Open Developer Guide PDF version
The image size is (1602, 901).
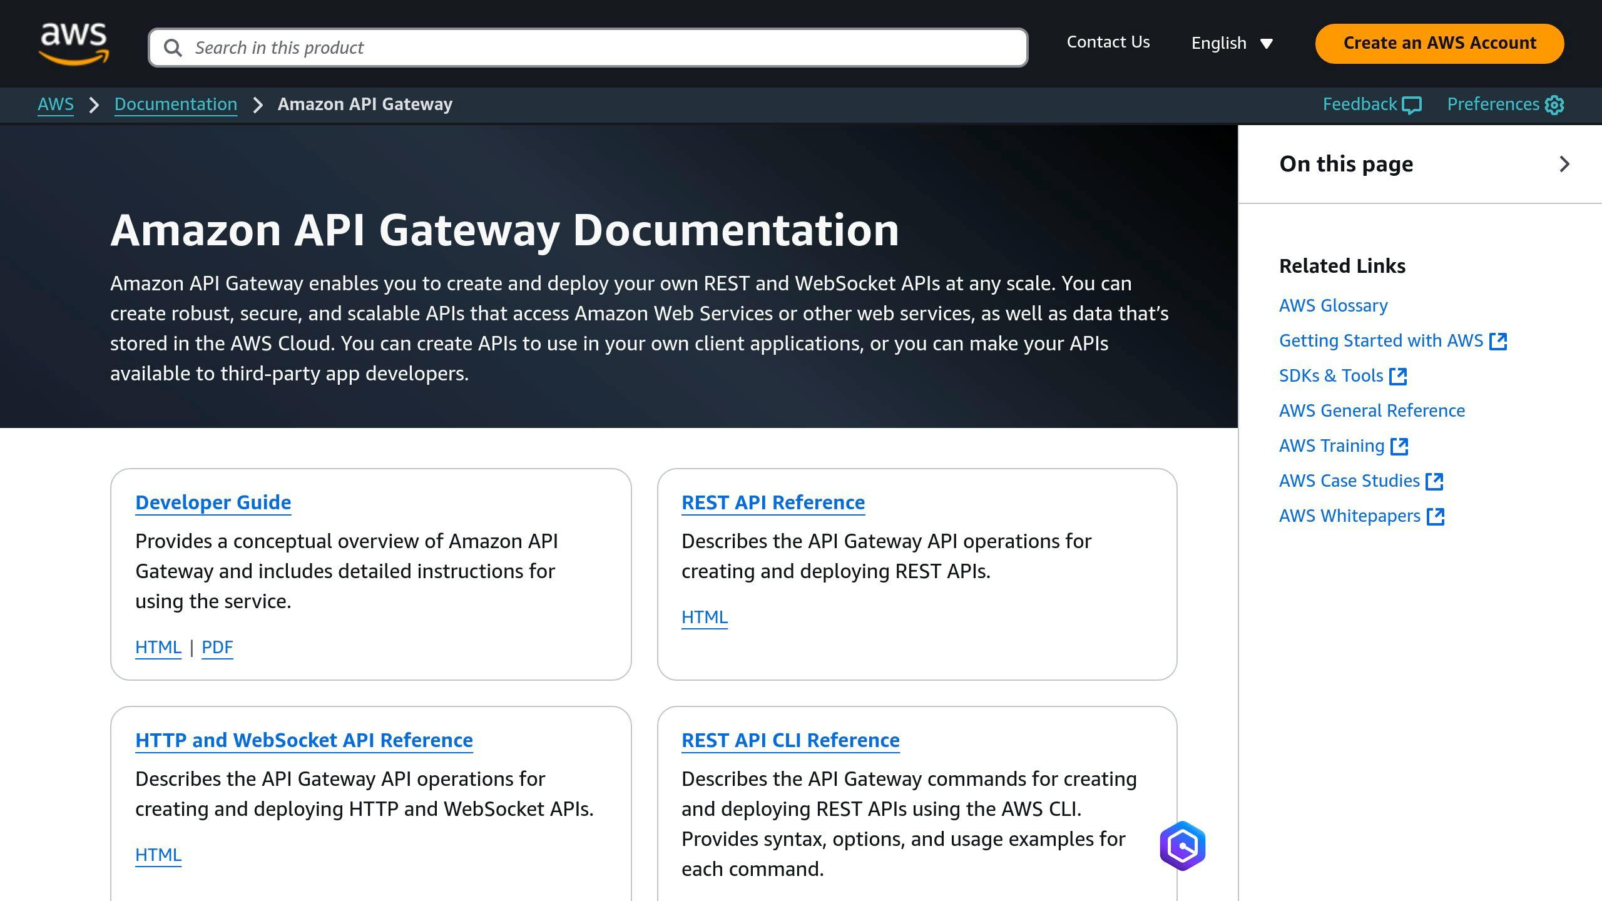(x=217, y=647)
